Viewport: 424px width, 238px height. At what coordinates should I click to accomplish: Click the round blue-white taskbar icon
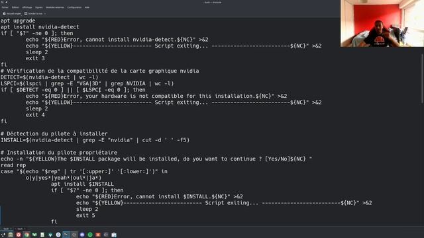click(58, 235)
